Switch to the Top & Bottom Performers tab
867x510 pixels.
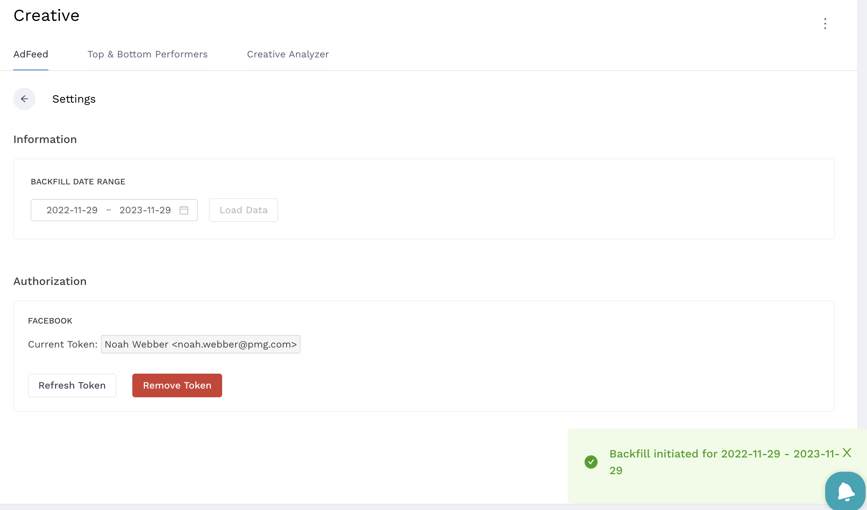click(148, 54)
